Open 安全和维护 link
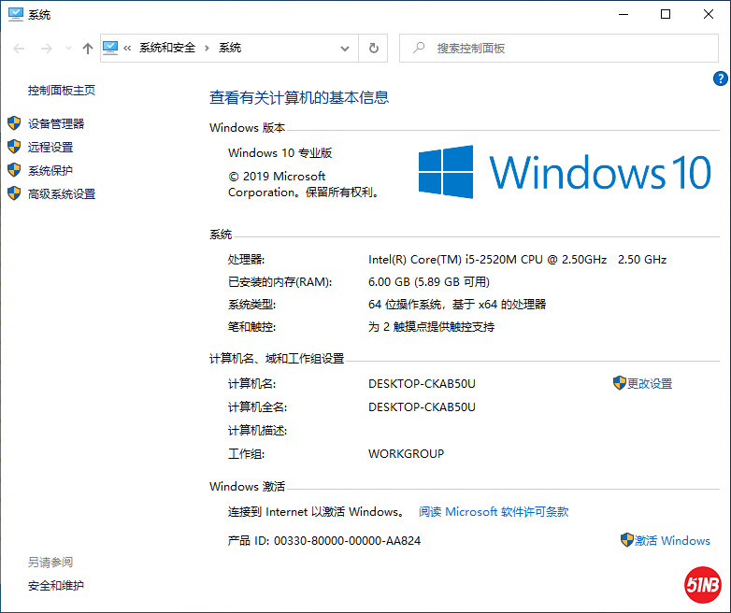The image size is (731, 613). (56, 586)
